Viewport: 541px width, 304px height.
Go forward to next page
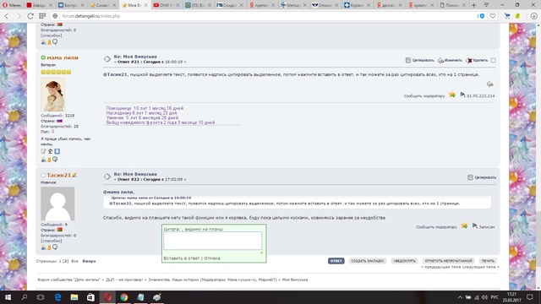coord(19,16)
